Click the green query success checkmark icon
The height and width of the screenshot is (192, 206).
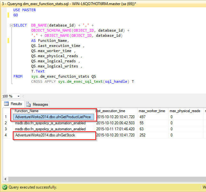point(4,187)
